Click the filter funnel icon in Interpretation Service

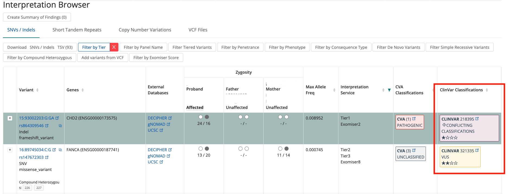point(389,90)
